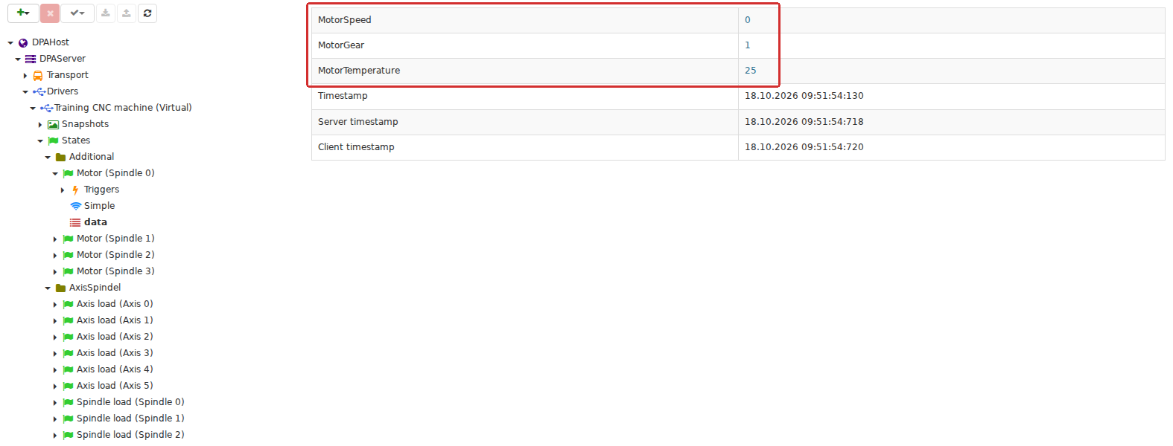The width and height of the screenshot is (1173, 446).
Task: Click the Training CNC machine driver icon
Action: pyautogui.click(x=47, y=109)
